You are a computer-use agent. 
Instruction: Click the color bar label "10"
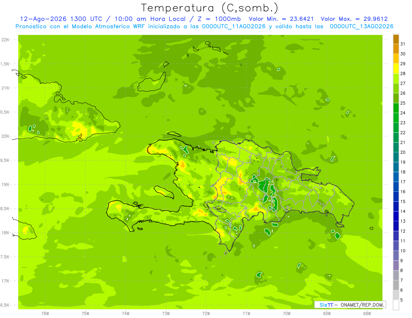point(403,251)
